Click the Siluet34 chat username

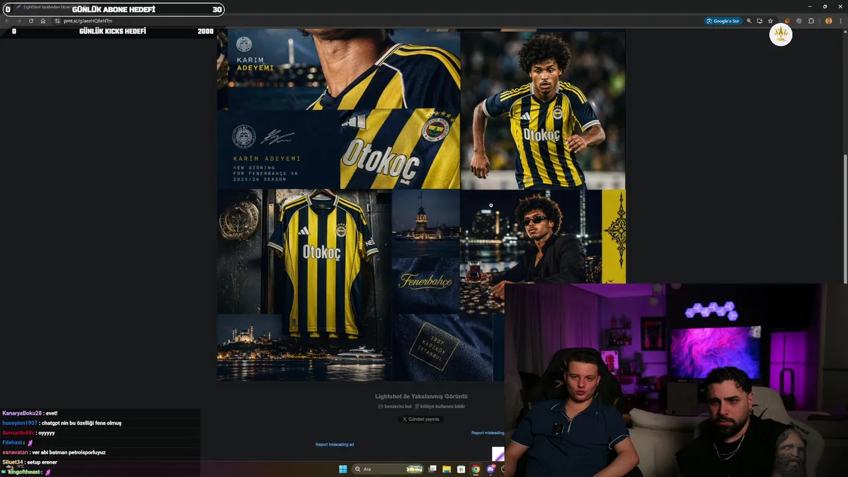point(13,462)
